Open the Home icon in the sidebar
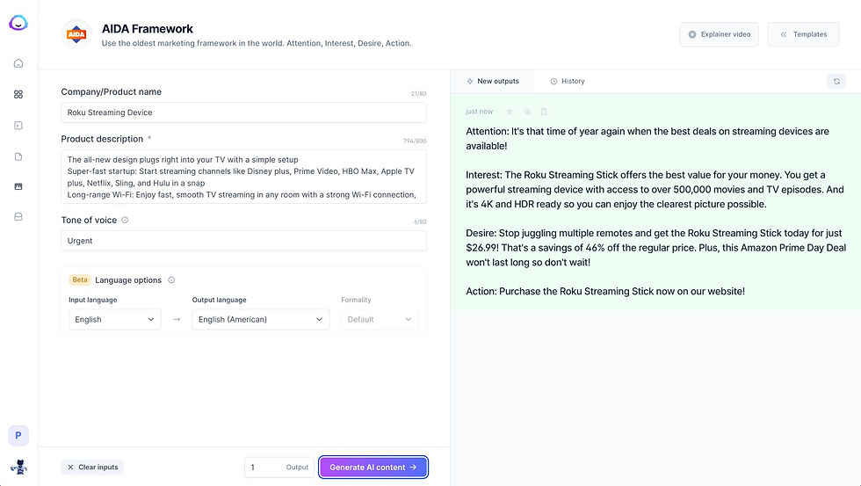 coord(18,63)
